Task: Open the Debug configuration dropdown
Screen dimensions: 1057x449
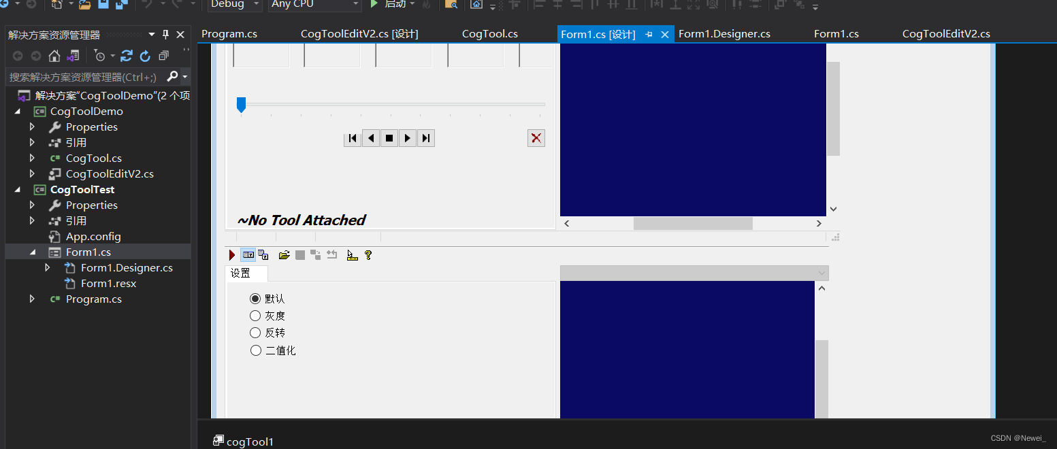Action: coord(235,4)
